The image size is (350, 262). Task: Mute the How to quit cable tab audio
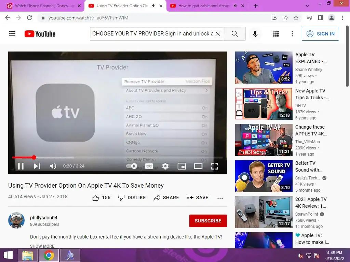click(235, 6)
